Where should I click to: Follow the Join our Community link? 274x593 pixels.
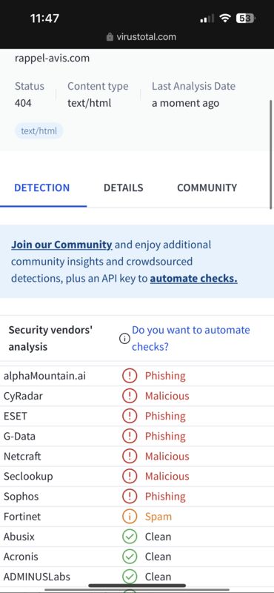point(61,245)
